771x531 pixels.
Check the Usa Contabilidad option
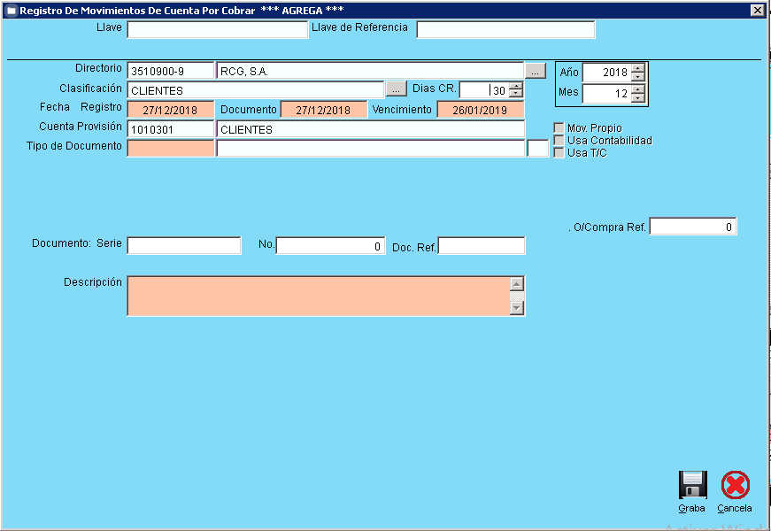click(x=559, y=141)
